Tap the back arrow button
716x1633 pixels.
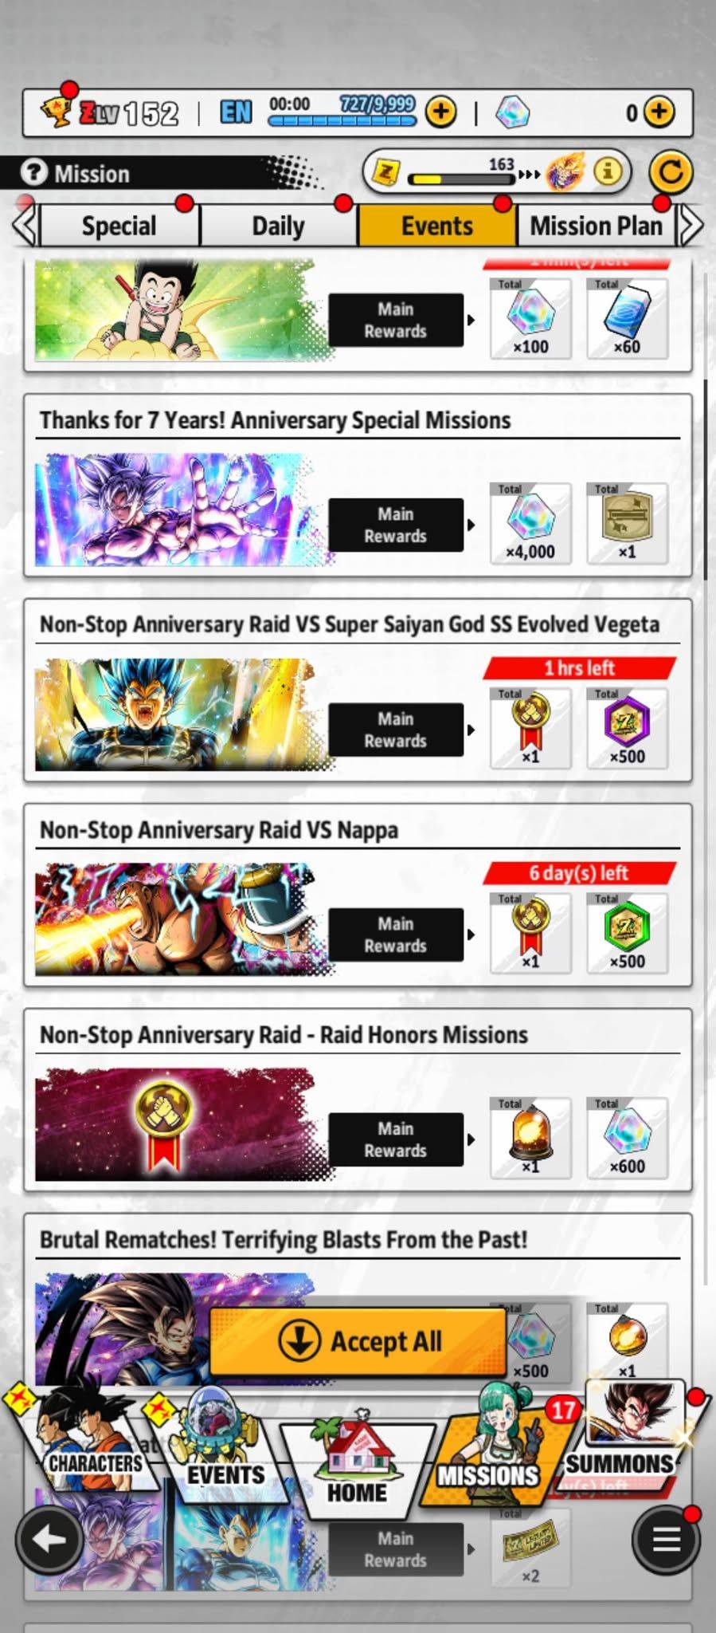click(49, 1539)
